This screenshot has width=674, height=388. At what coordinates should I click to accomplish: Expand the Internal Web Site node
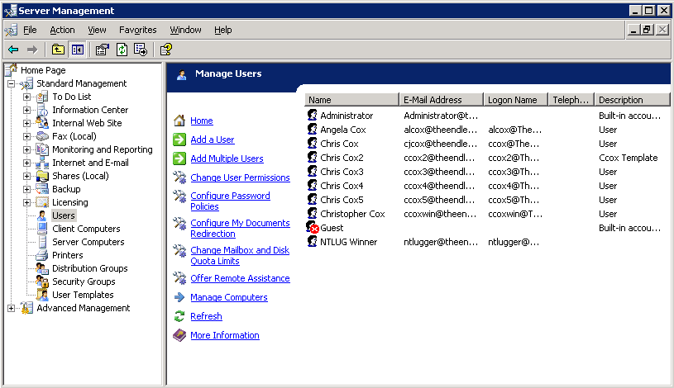[x=26, y=123]
